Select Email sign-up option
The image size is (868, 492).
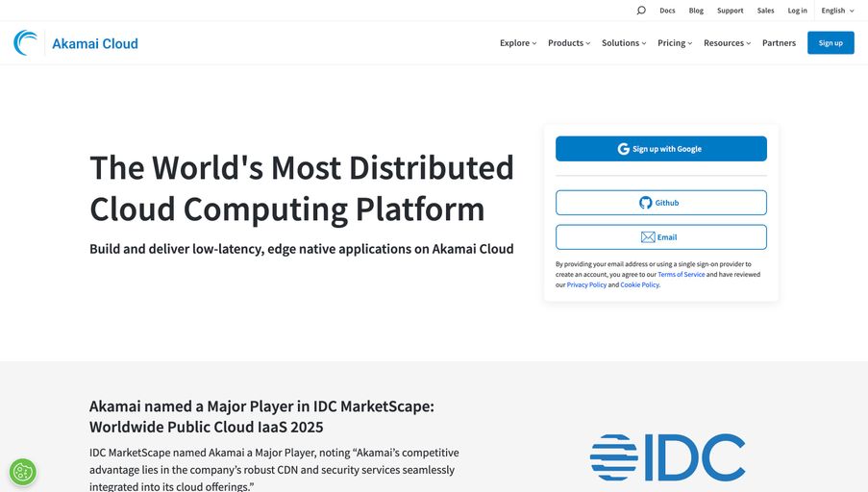click(660, 237)
